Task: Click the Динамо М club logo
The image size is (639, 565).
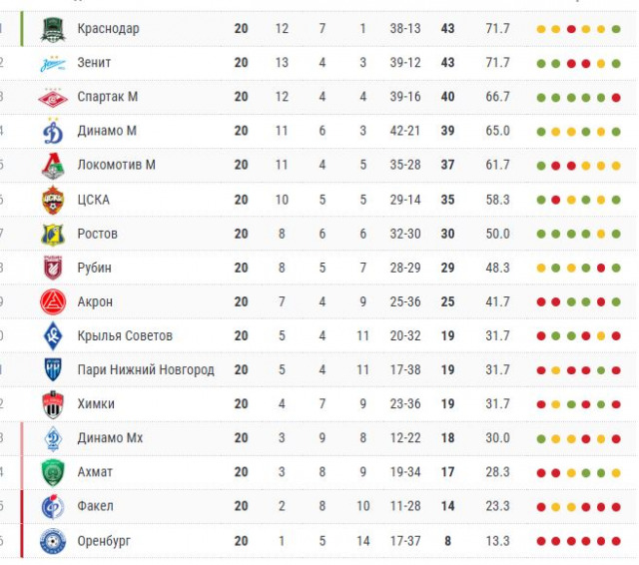Action: (53, 131)
